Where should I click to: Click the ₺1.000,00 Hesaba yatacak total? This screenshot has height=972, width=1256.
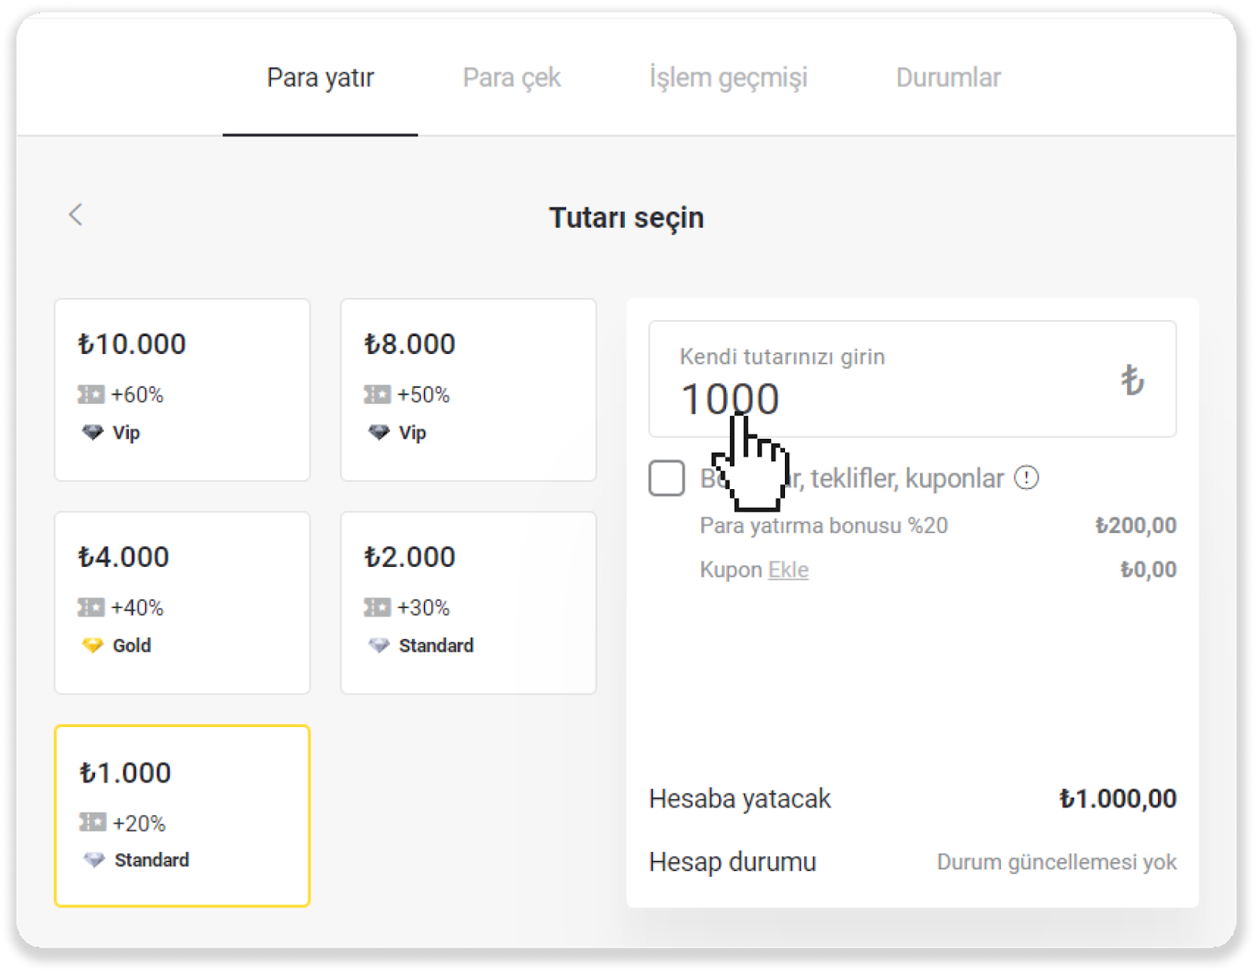(1118, 798)
